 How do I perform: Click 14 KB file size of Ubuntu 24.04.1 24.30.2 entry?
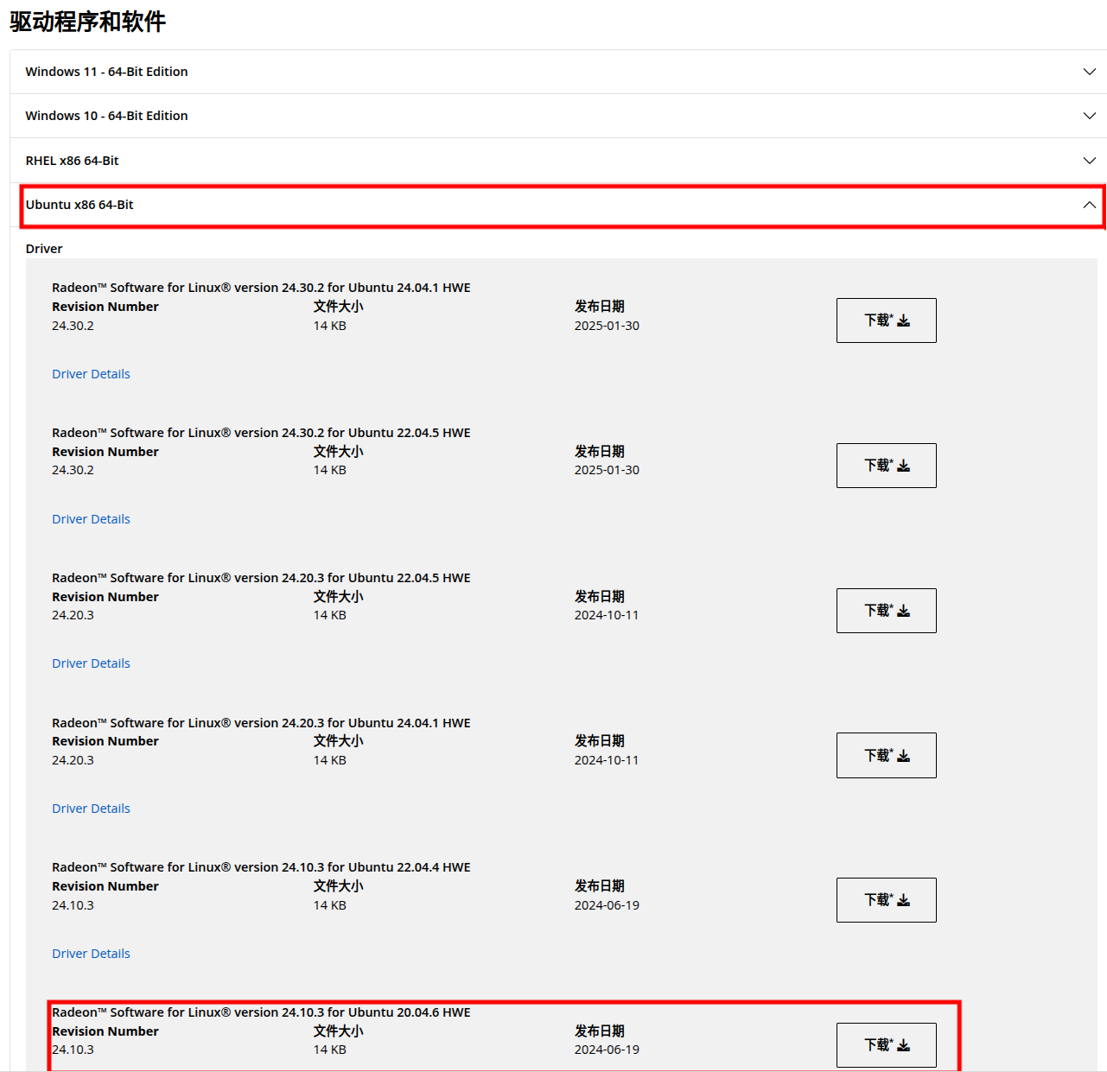point(330,326)
